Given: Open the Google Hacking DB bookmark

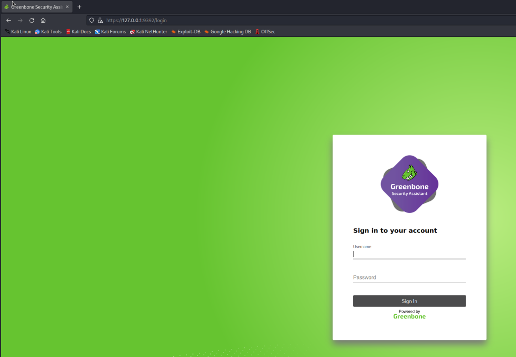Looking at the screenshot, I should click(228, 32).
